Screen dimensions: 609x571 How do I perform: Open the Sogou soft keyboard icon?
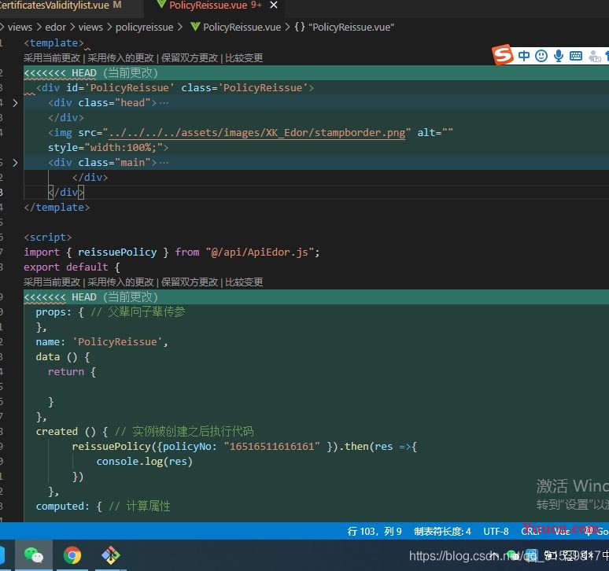click(576, 56)
